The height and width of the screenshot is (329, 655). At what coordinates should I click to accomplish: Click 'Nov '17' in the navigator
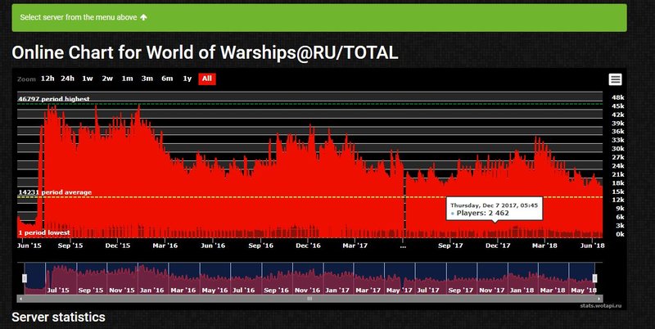click(491, 290)
